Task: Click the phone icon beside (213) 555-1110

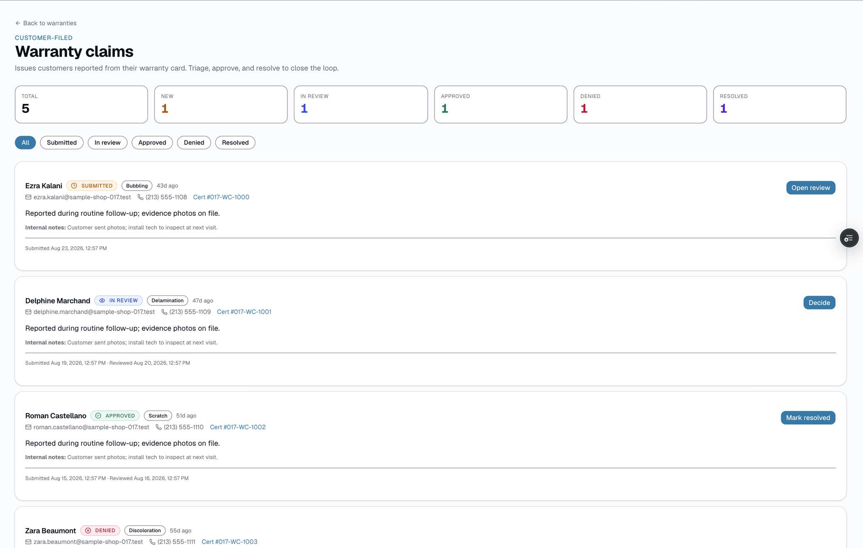Action: tap(158, 427)
